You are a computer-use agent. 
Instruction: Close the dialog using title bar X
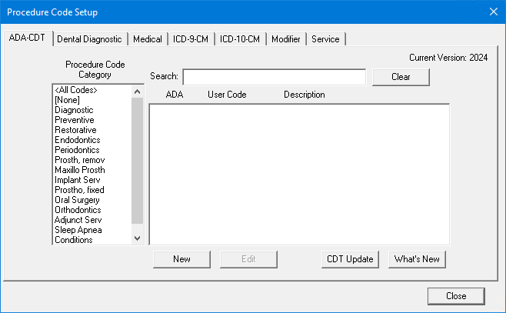click(x=493, y=12)
